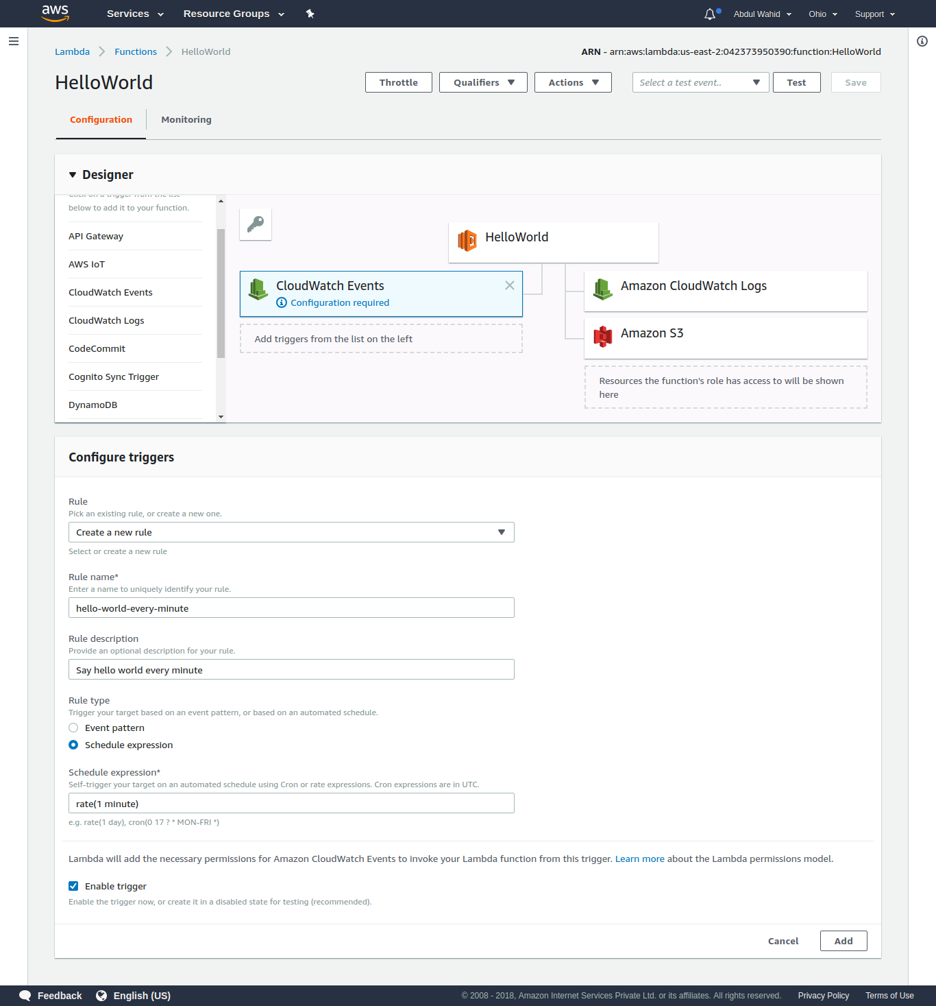Open the Rule dropdown showing Create a new rule
This screenshot has height=1006, width=936.
click(x=291, y=532)
